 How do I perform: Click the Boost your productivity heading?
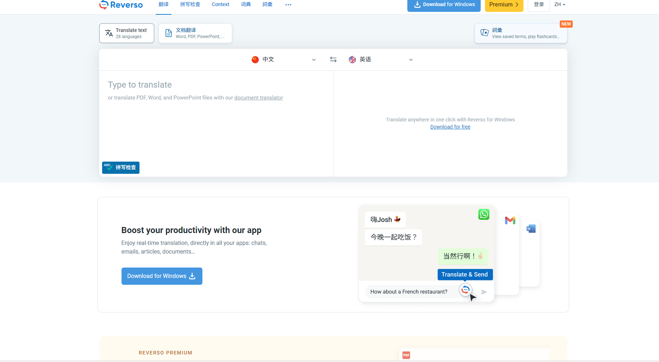(x=191, y=230)
